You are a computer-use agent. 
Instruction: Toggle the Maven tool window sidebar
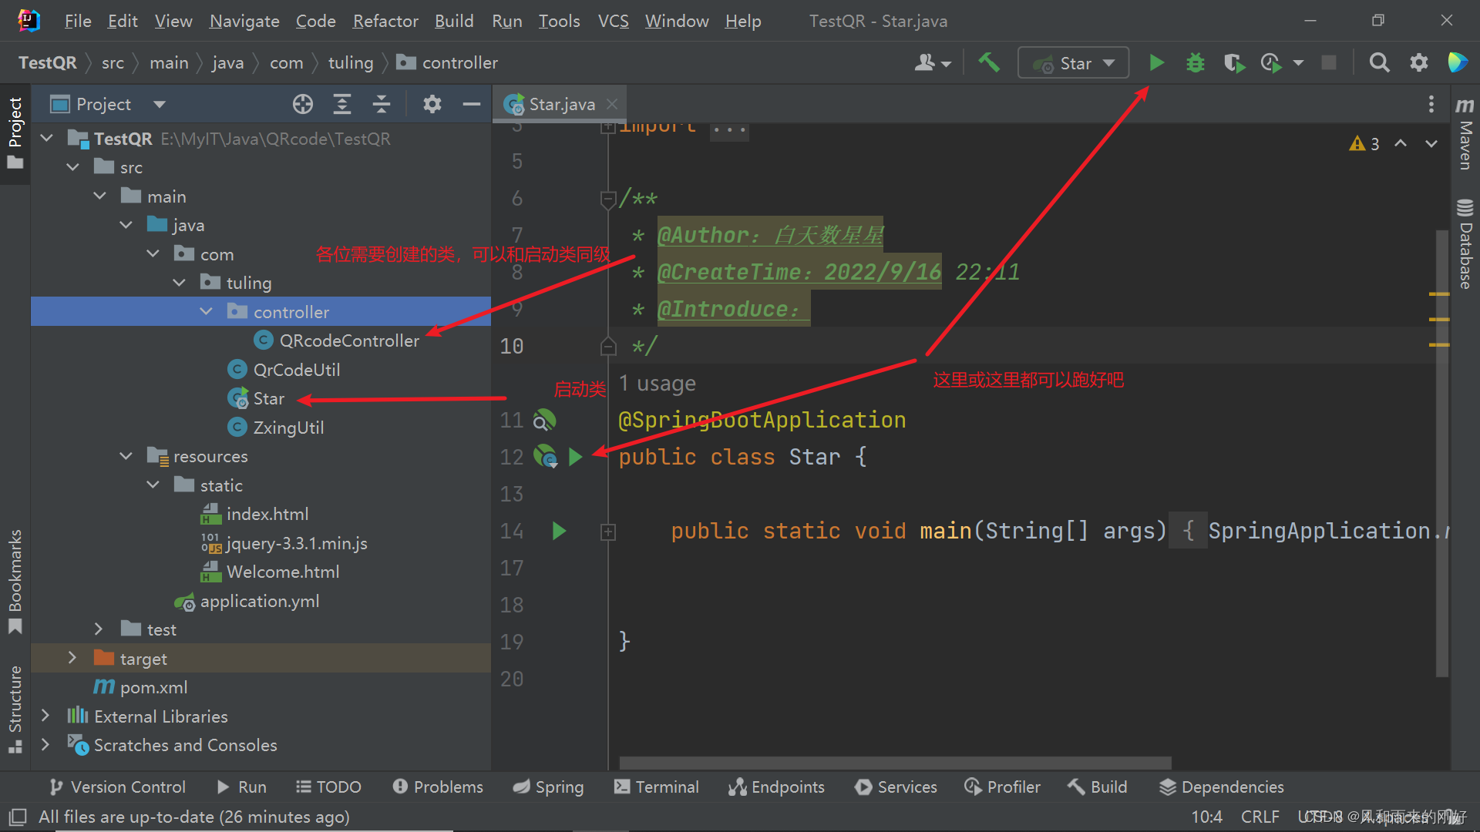[x=1465, y=135]
